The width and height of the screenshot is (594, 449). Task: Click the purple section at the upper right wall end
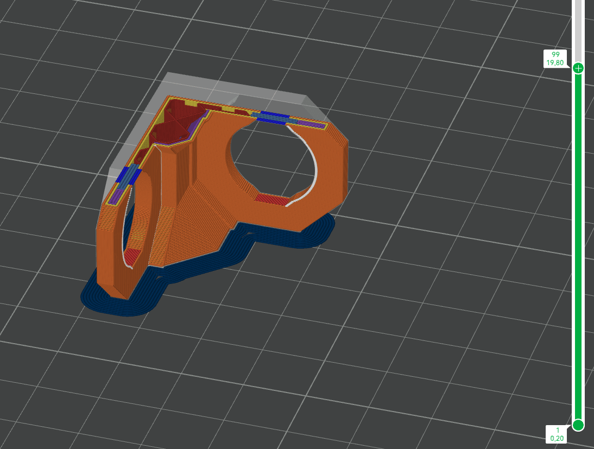pos(312,124)
